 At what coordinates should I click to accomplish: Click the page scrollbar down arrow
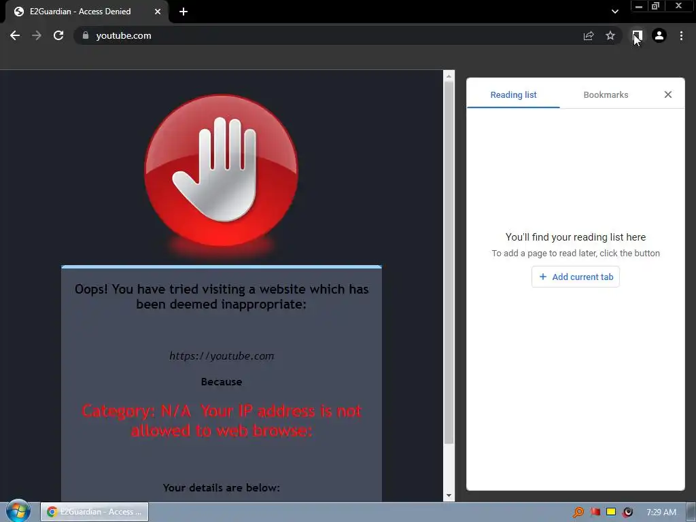click(x=449, y=495)
